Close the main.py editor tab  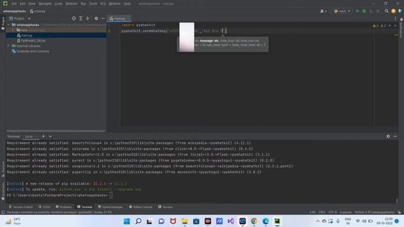128,18
